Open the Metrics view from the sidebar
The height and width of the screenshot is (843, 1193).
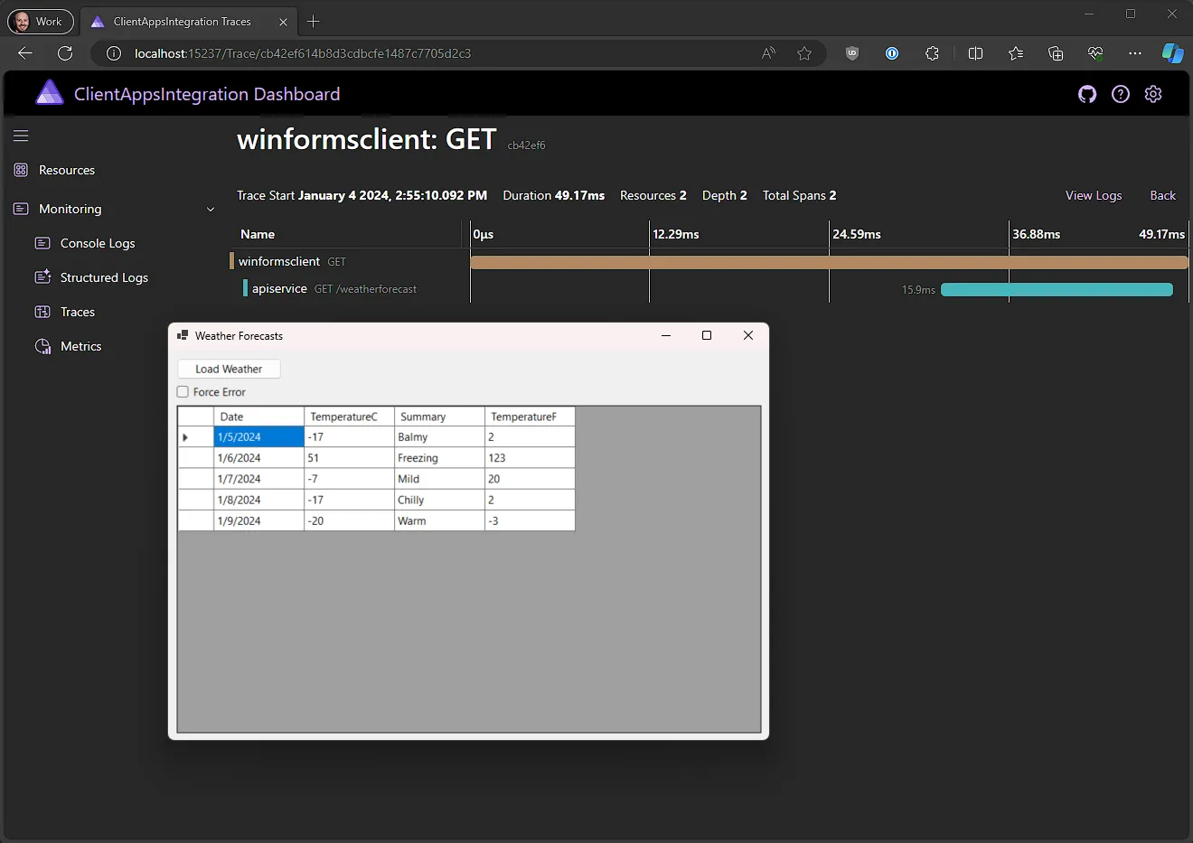tap(79, 346)
